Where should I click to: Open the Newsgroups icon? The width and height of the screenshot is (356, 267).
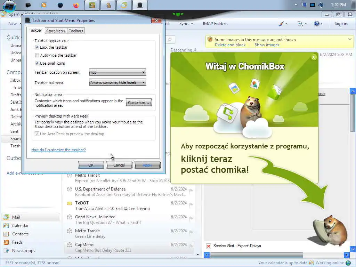pos(6,251)
